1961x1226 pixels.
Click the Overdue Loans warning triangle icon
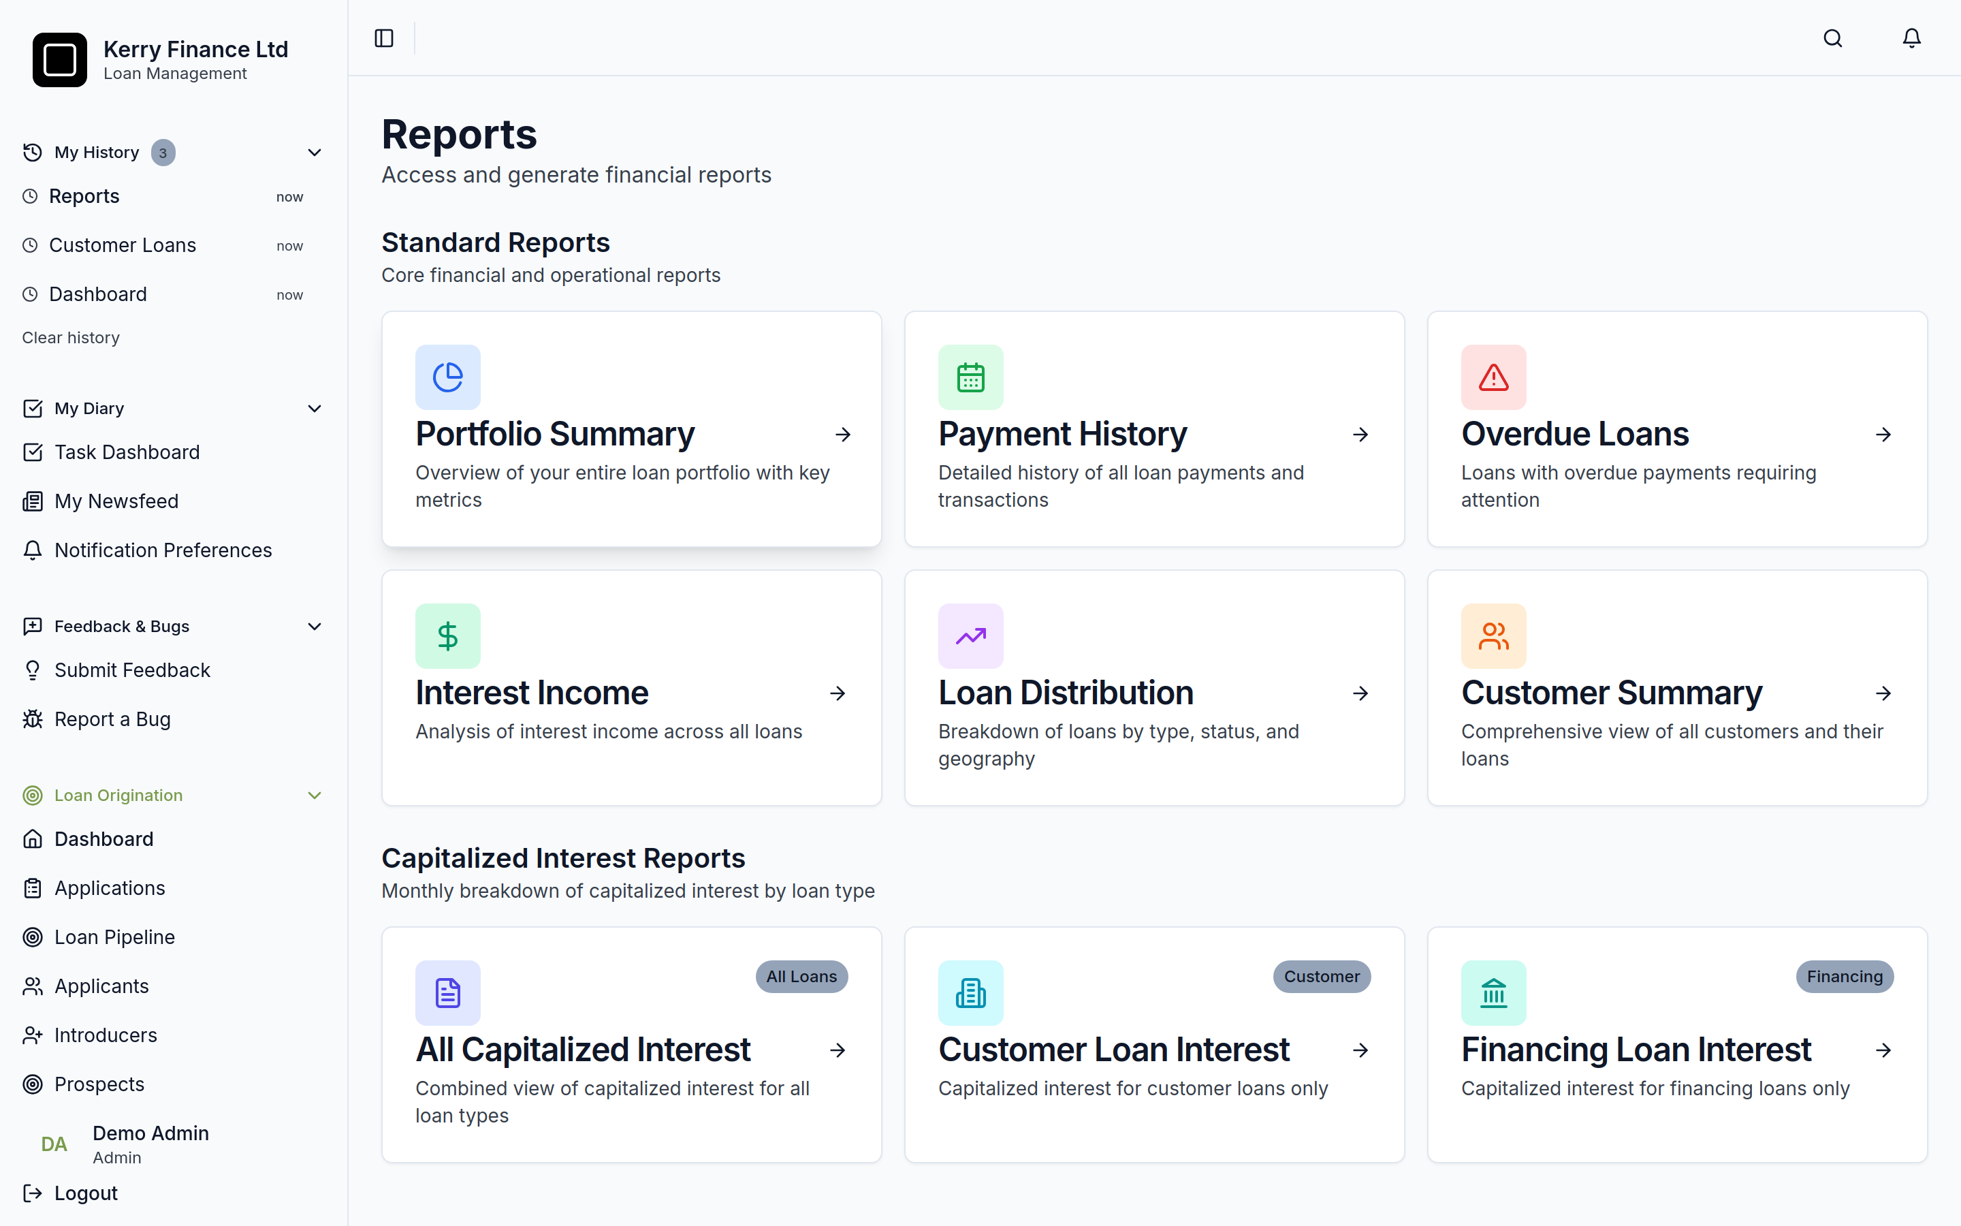pos(1493,377)
